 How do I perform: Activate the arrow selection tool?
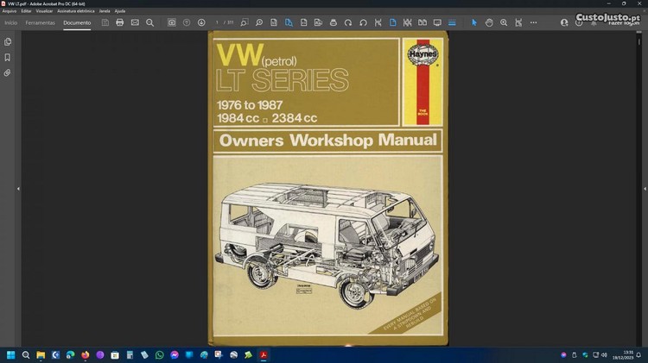click(x=474, y=22)
